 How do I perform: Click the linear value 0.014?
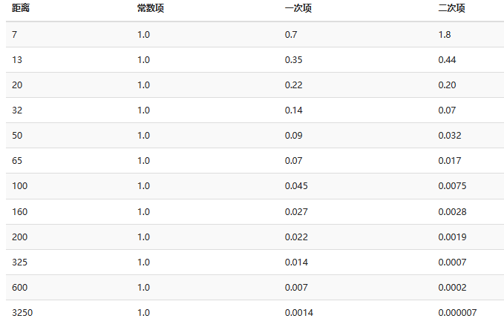point(296,262)
